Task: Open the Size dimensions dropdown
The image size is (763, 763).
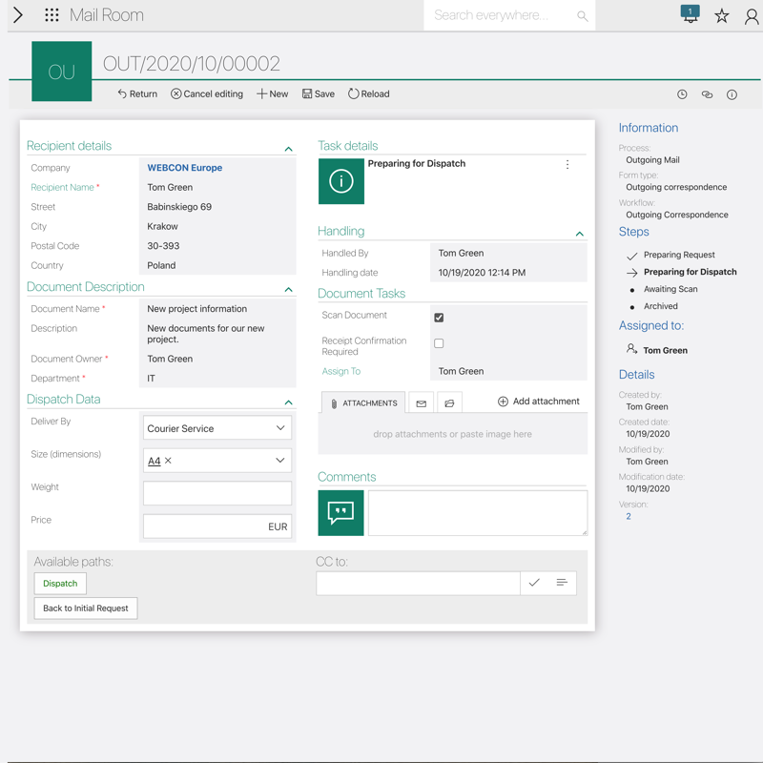Action: click(x=280, y=461)
